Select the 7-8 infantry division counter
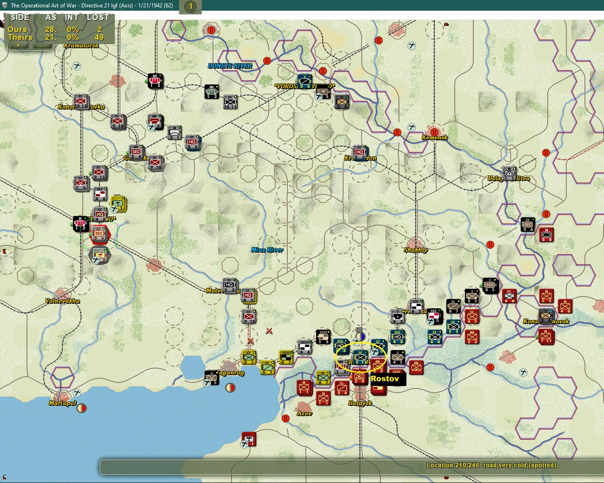 click(x=81, y=183)
